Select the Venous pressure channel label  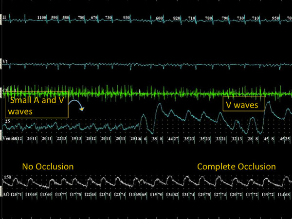tap(8, 138)
